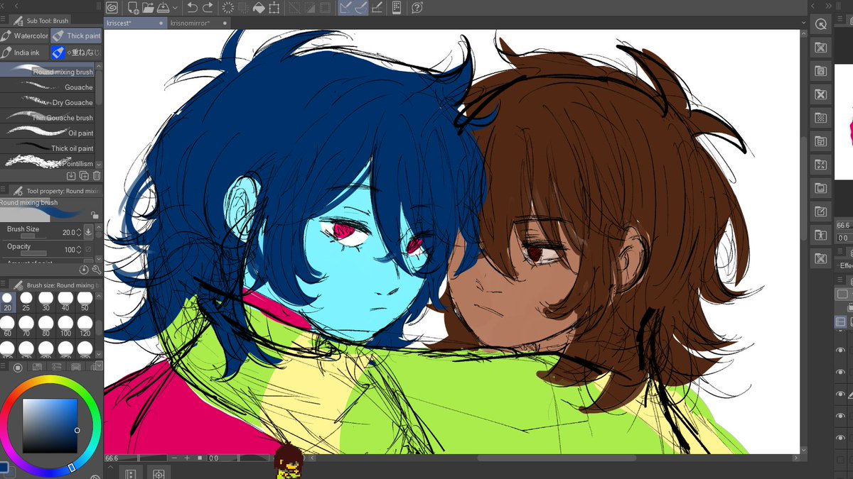Screen dimensions: 853x479
Task: Open Tool property palette menu hamburger icon
Action: point(4,190)
